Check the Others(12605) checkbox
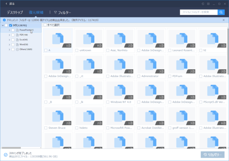229x161 pixels. (13, 49)
